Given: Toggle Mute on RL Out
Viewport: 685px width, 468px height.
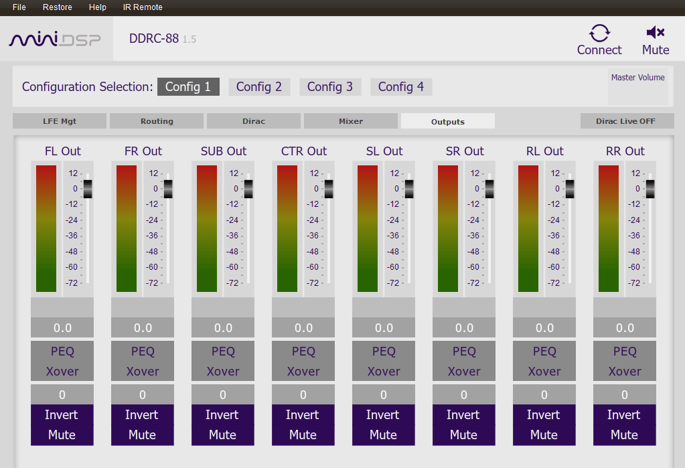Looking at the screenshot, I should coord(544,435).
